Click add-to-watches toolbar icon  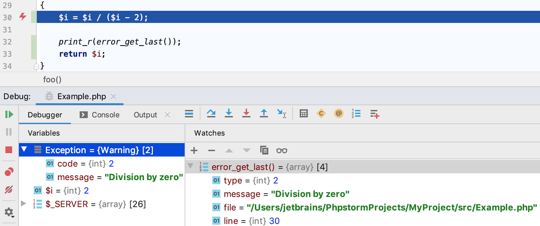pyautogui.click(x=375, y=114)
